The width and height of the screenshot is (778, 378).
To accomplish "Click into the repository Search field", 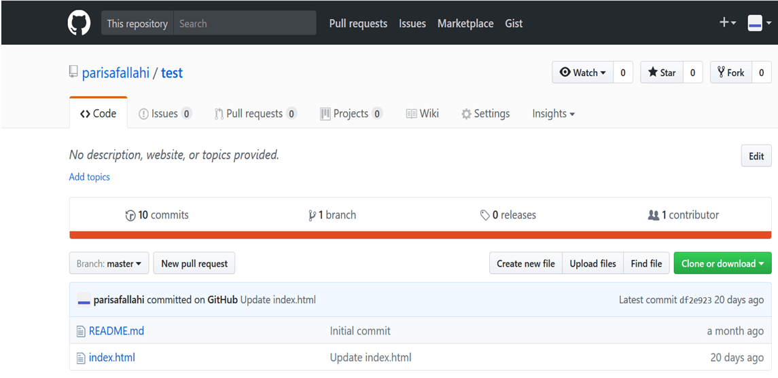I will (245, 23).
